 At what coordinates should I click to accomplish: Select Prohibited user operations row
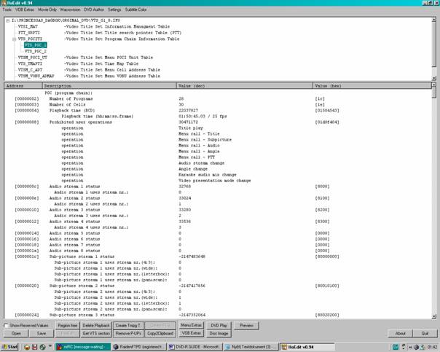coord(218,122)
